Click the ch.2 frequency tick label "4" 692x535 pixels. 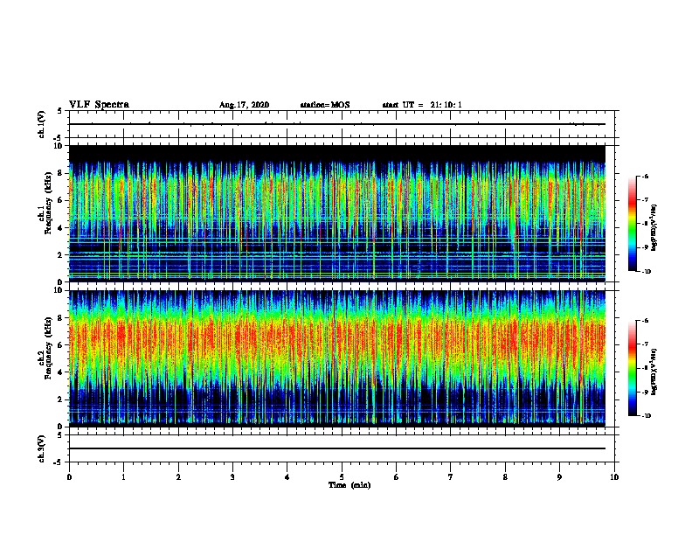[61, 372]
